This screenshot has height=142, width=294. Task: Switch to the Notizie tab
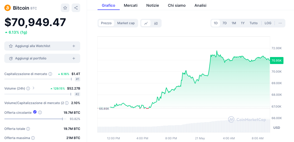[x=152, y=5]
